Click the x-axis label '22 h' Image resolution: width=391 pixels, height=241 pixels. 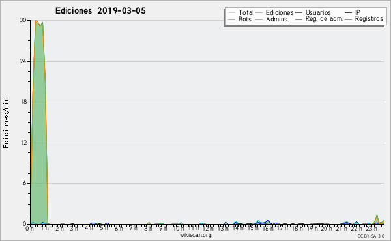pyautogui.click(x=356, y=229)
